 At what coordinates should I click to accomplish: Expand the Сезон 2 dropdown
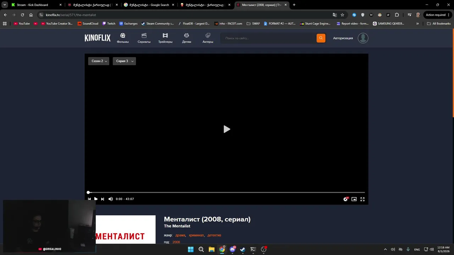(99, 61)
